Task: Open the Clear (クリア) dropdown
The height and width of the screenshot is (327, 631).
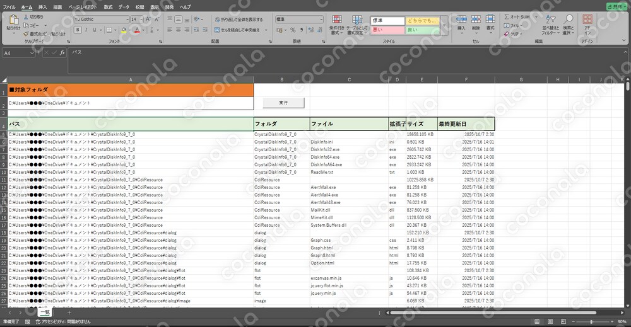Action: pyautogui.click(x=513, y=34)
